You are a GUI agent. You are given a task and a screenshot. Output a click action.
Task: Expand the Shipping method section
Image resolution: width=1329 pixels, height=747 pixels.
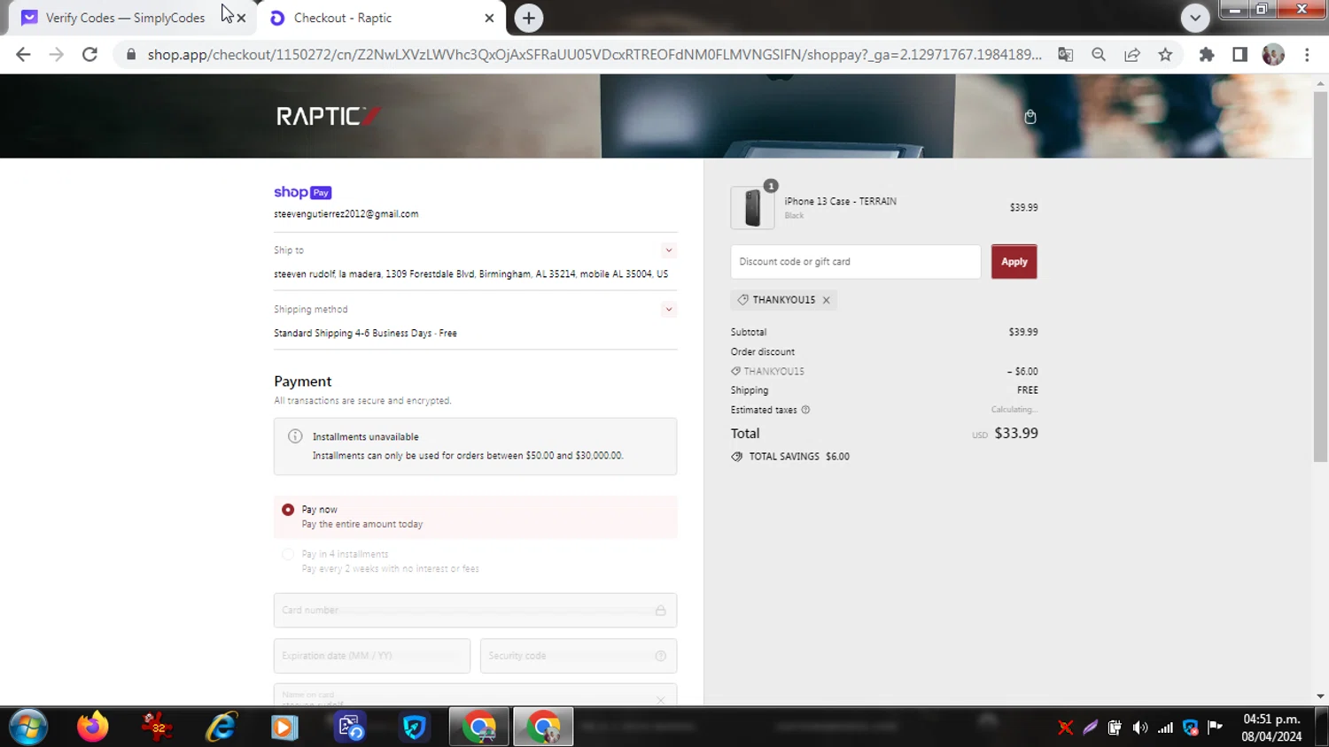point(669,310)
